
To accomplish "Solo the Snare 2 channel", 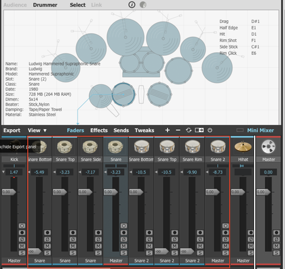I will 225,253.
